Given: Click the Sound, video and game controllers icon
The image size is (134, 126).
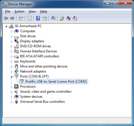Looking at the screenshot, I should (16, 92).
